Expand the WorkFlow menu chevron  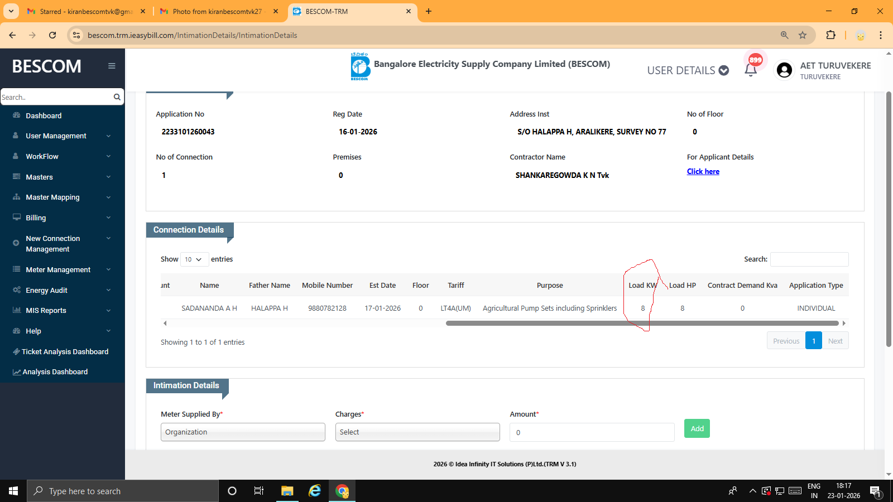pyautogui.click(x=108, y=156)
